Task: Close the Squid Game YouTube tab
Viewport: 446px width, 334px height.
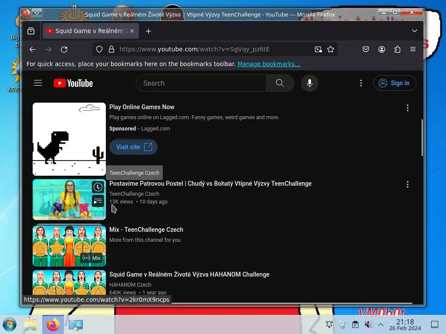Action: (132, 31)
